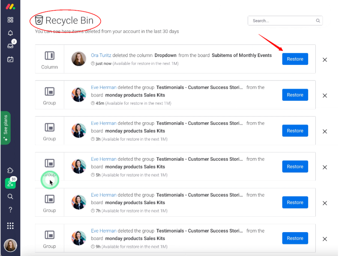Click the magnifier icon in search box

point(318,21)
